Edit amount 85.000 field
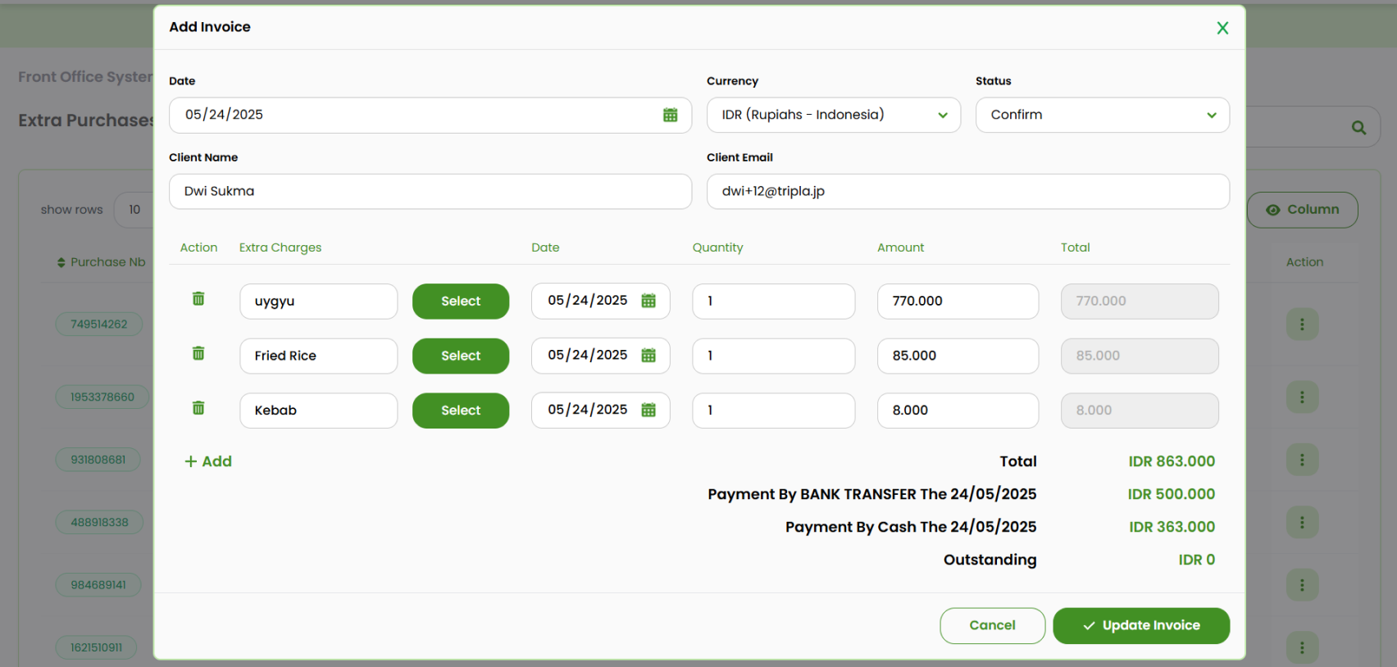This screenshot has width=1397, height=667. [x=958, y=356]
